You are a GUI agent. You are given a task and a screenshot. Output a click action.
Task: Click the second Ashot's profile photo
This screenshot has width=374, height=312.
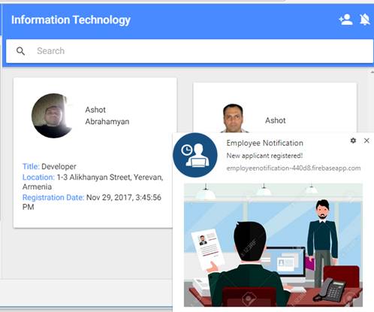click(x=233, y=118)
